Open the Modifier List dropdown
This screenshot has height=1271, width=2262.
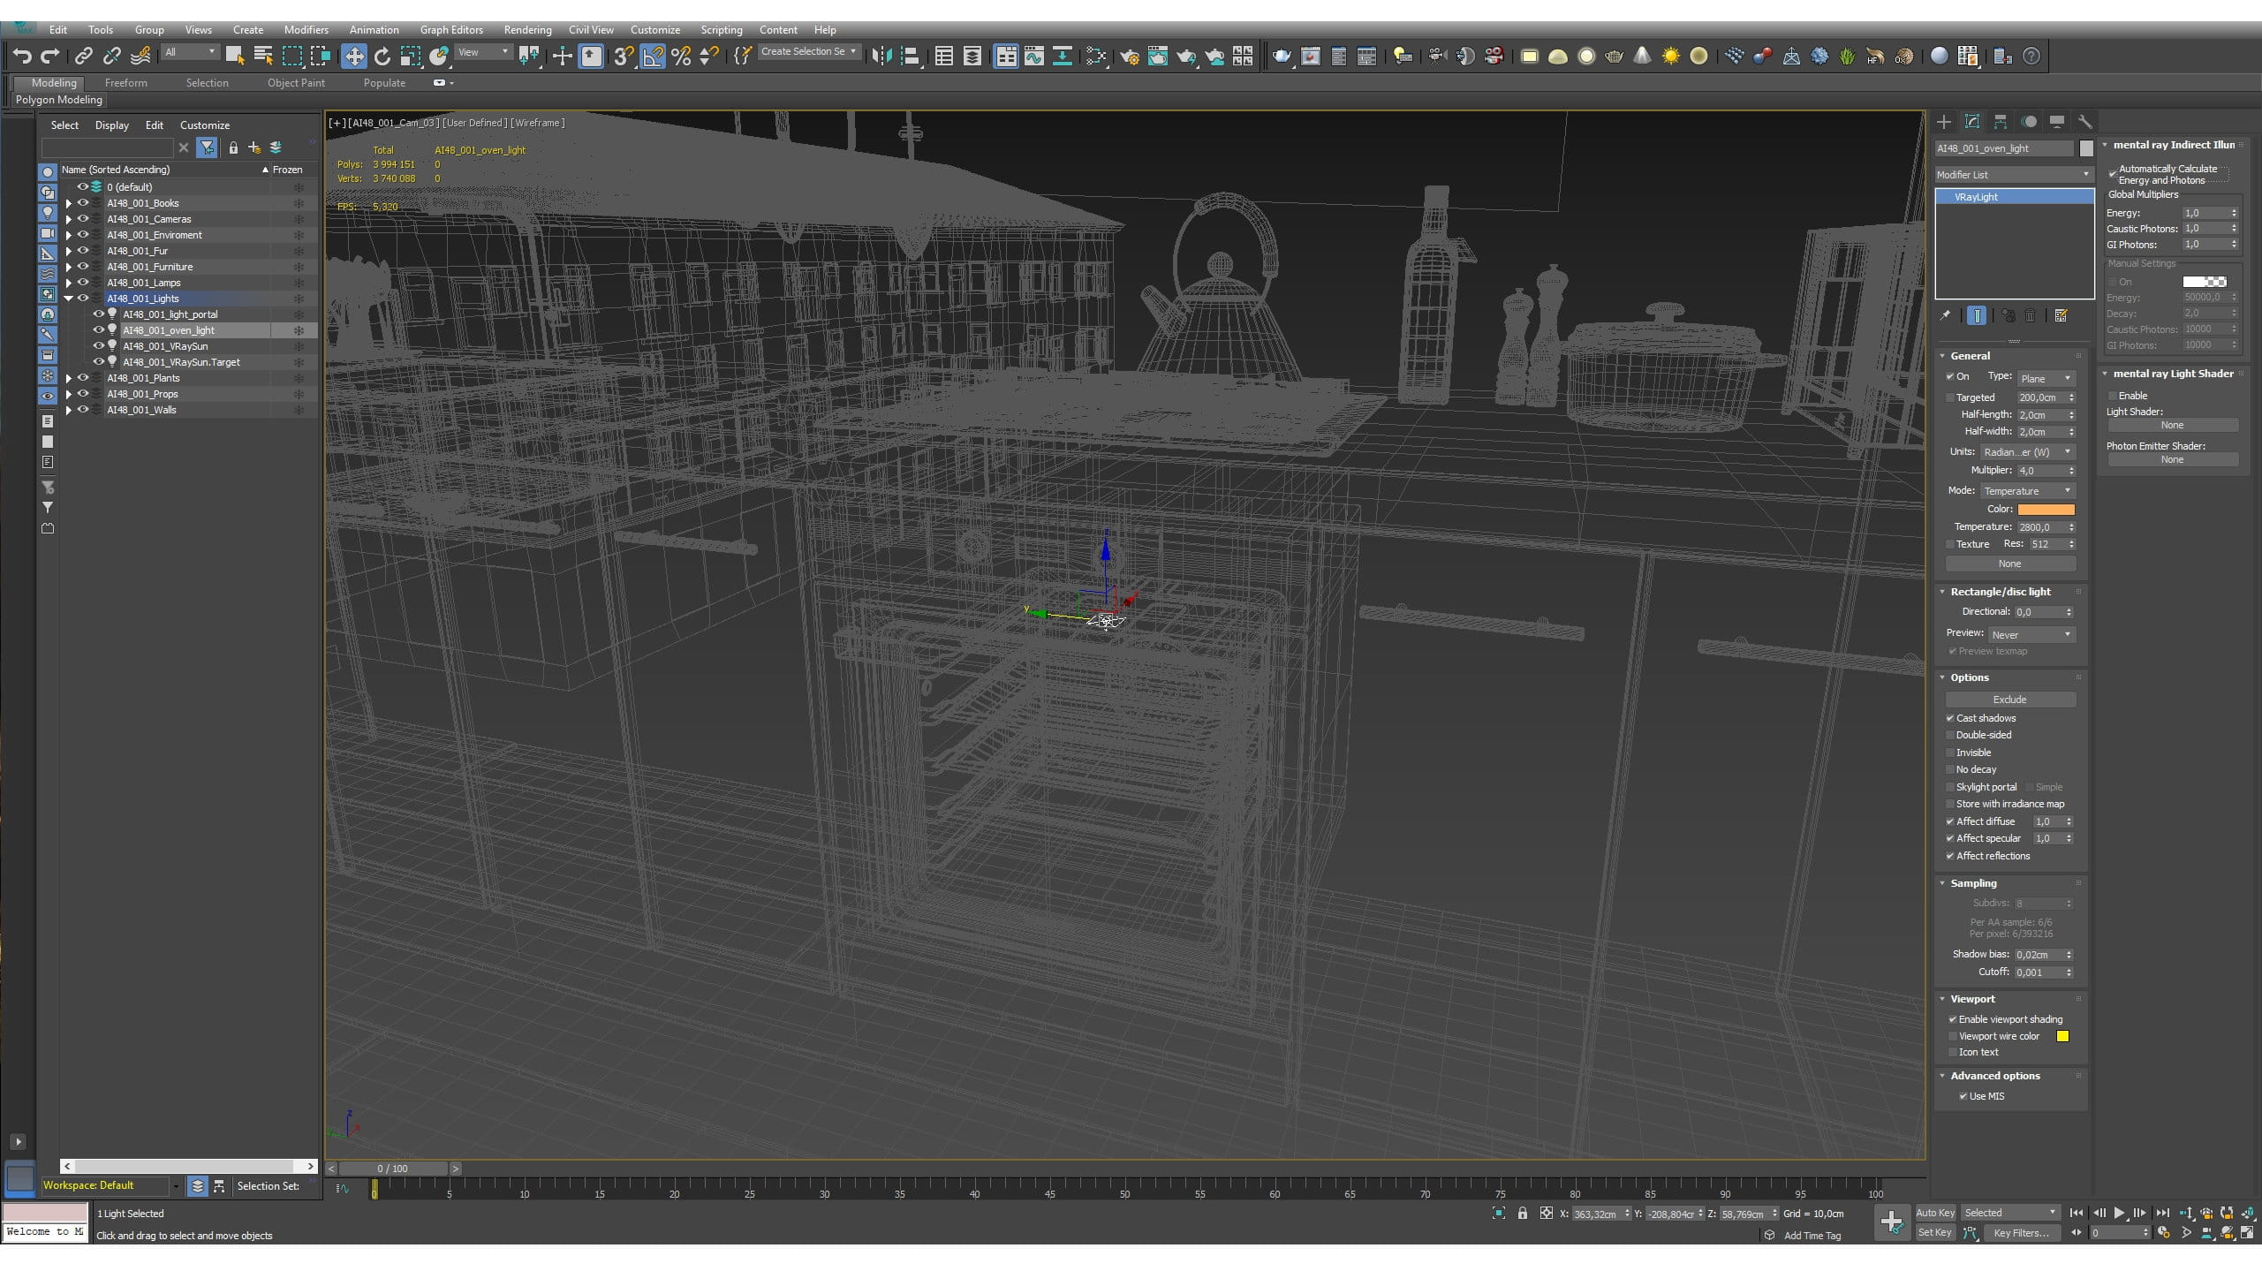pyautogui.click(x=2013, y=175)
